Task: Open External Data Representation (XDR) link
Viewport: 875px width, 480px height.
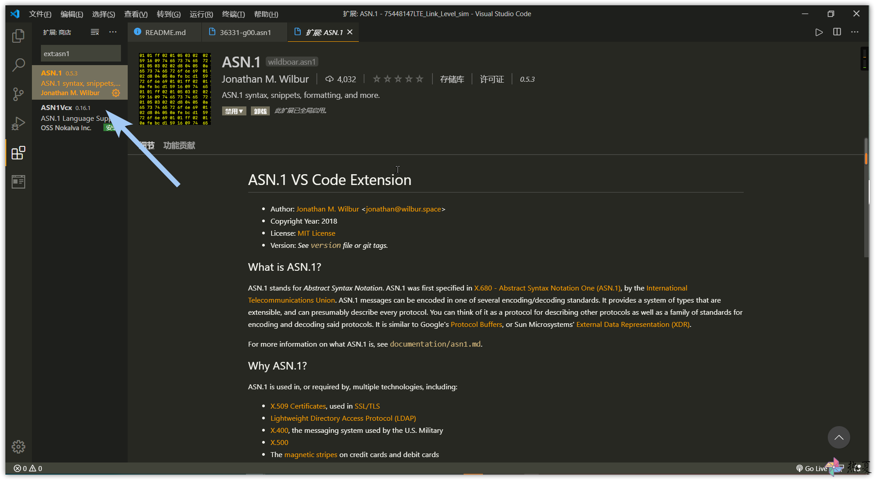Action: pyautogui.click(x=633, y=325)
